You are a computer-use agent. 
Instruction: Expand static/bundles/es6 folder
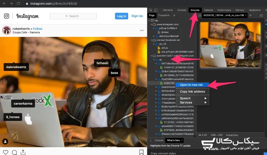pyautogui.click(x=153, y=36)
